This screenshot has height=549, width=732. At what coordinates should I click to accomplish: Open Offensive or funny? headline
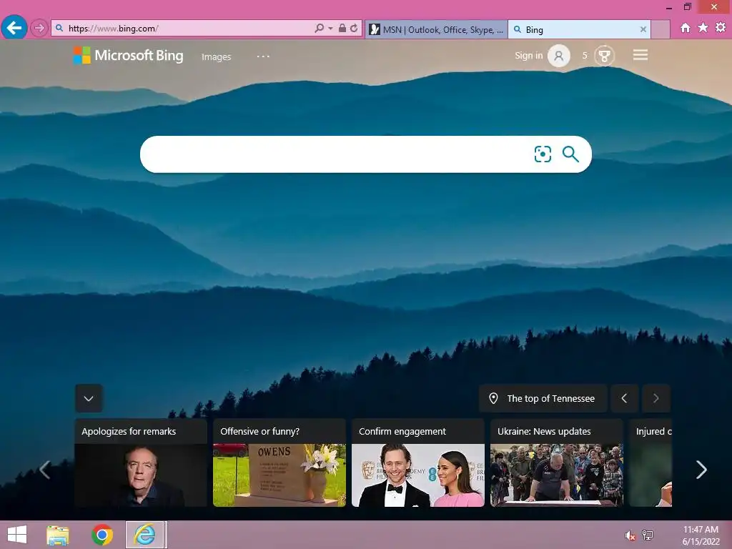click(x=259, y=431)
